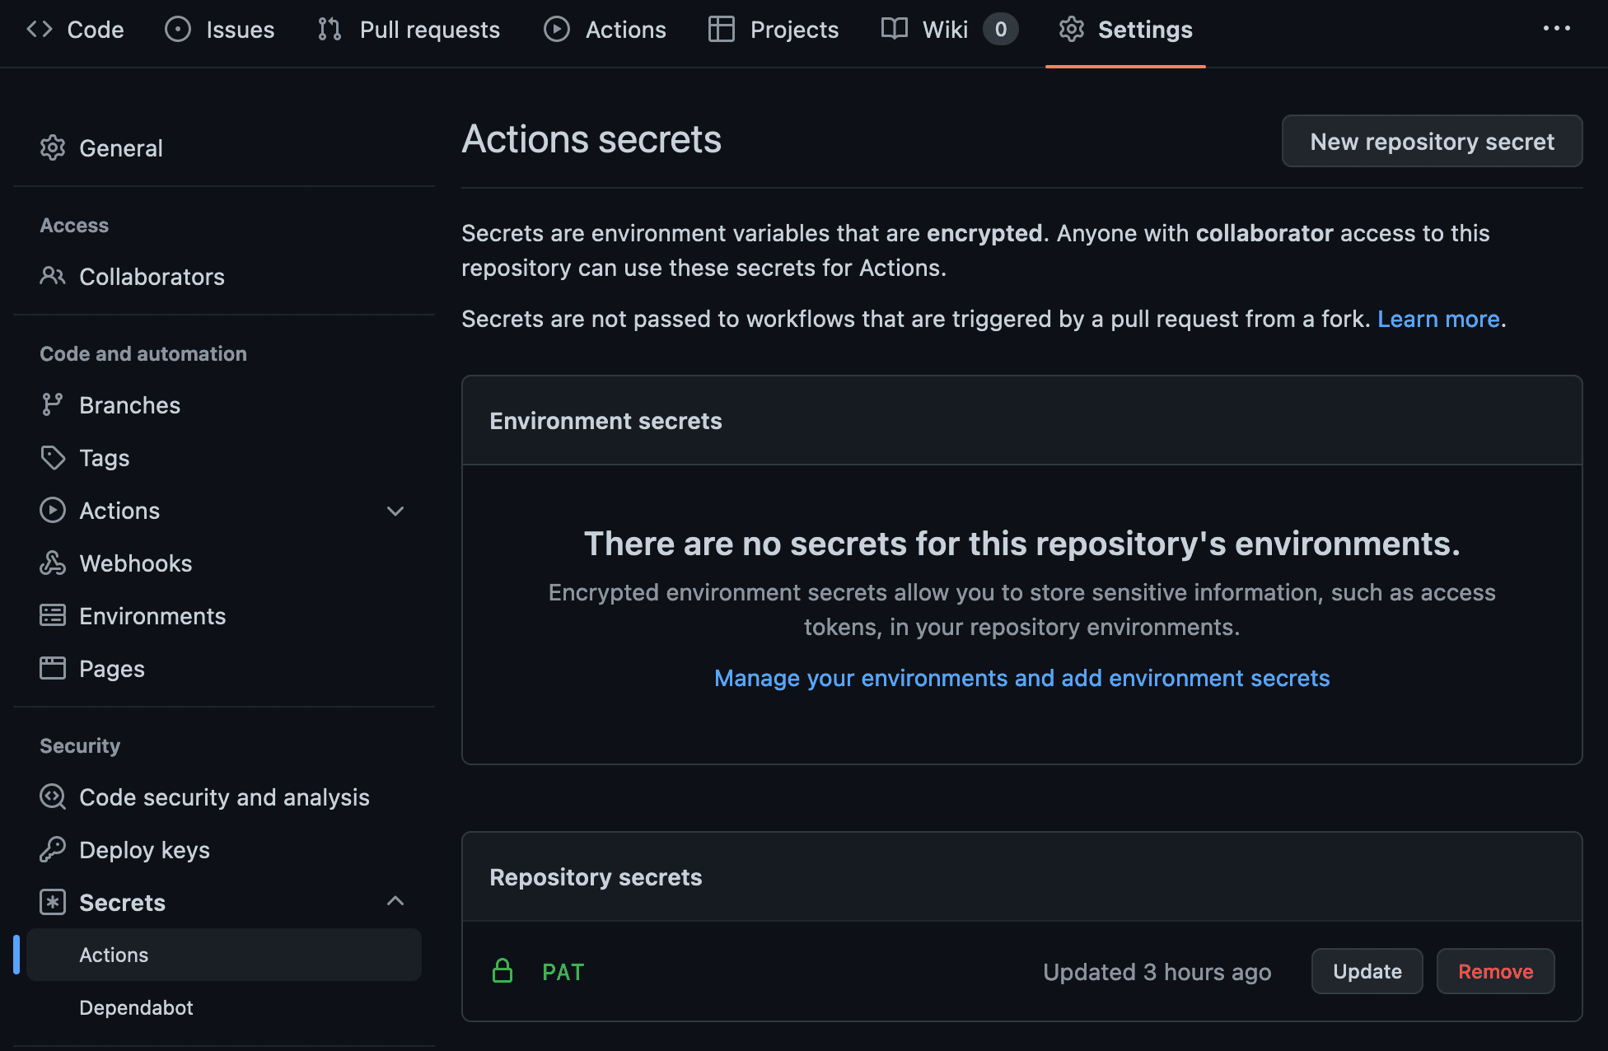Remove the PAT secret

click(1495, 971)
